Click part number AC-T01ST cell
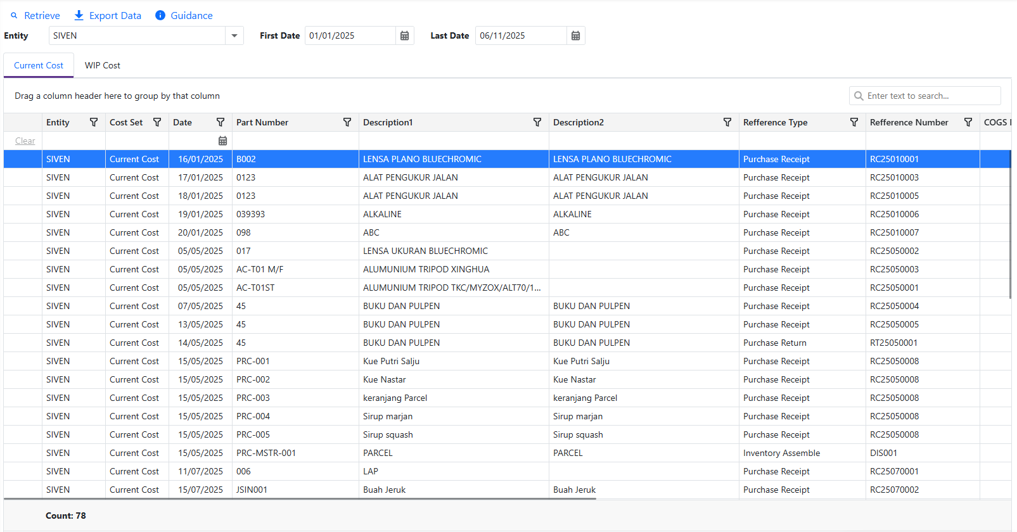This screenshot has height=532, width=1017. 295,288
